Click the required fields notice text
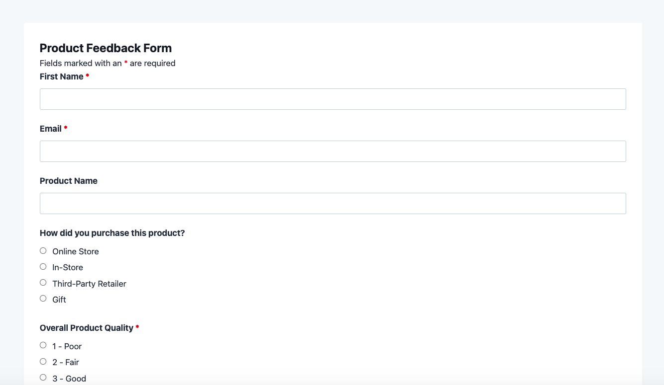Image resolution: width=664 pixels, height=385 pixels. (x=108, y=63)
